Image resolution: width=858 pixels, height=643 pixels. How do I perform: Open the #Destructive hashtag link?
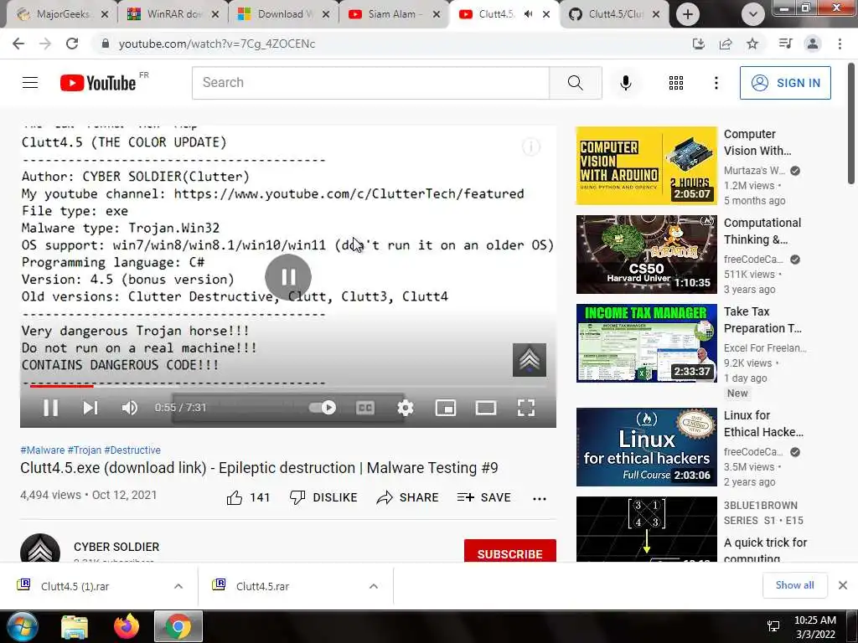point(132,450)
